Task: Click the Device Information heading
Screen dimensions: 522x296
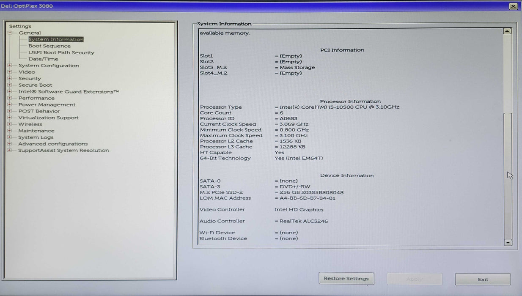Action: [347, 175]
